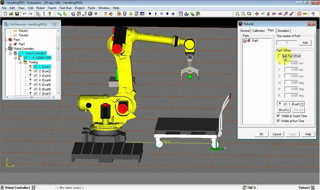The image size is (320, 190).
Task: Close the Cell Browser panel
Action: (55, 24)
